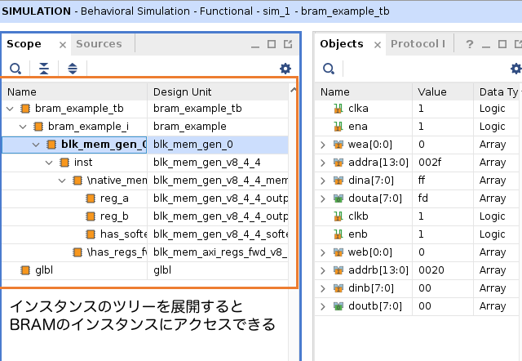The height and width of the screenshot is (361, 522).
Task: Click the Objects panel search icon
Action: coord(329,69)
